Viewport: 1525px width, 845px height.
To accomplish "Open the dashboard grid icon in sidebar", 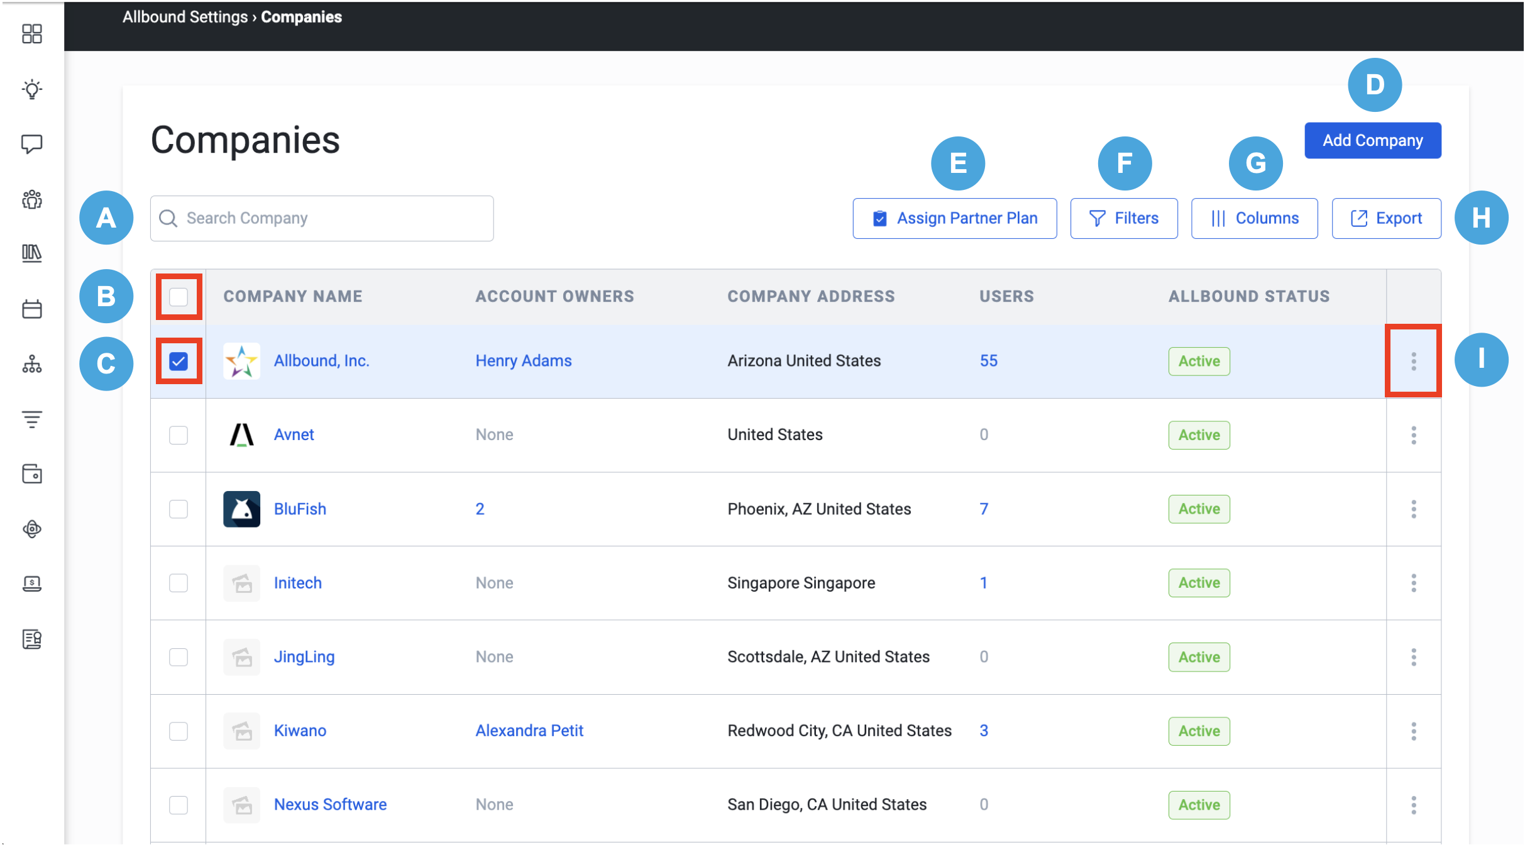I will (x=31, y=33).
